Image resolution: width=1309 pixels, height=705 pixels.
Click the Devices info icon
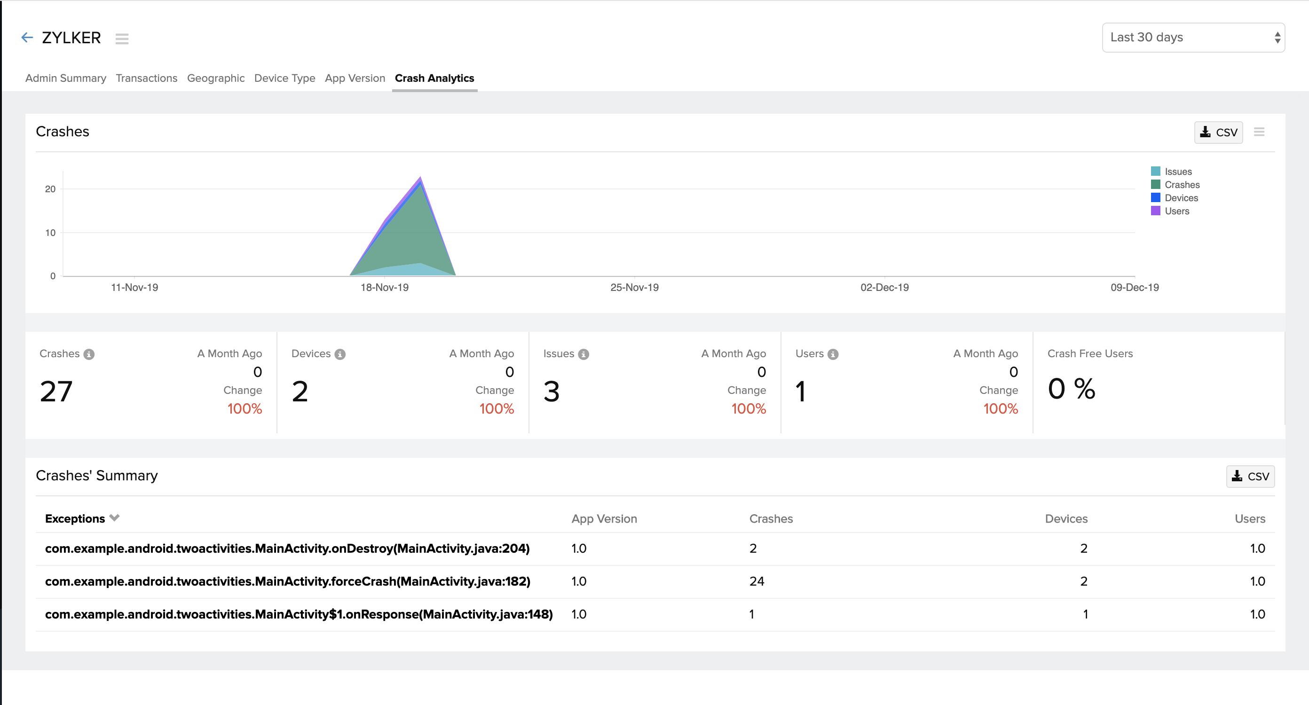coord(340,354)
